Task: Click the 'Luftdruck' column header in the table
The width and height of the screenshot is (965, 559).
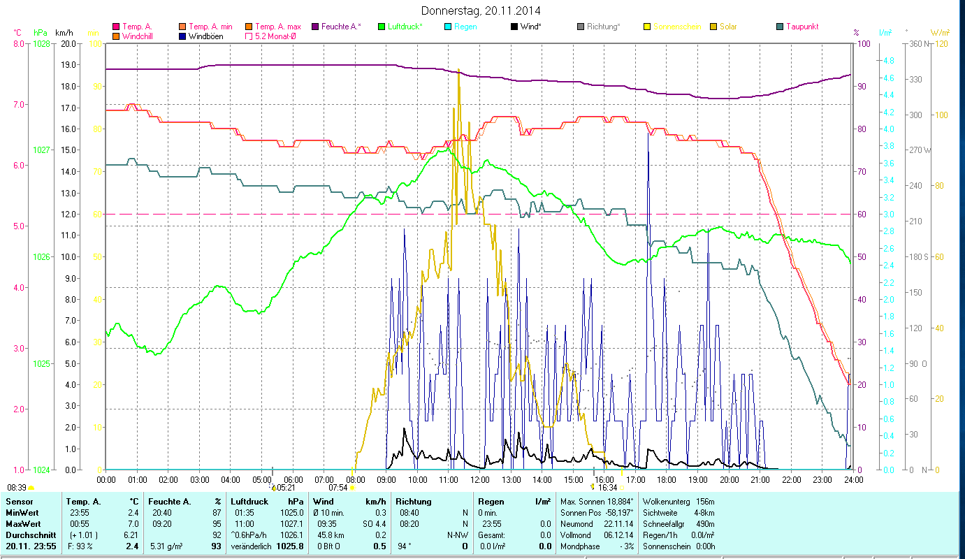Action: (248, 502)
